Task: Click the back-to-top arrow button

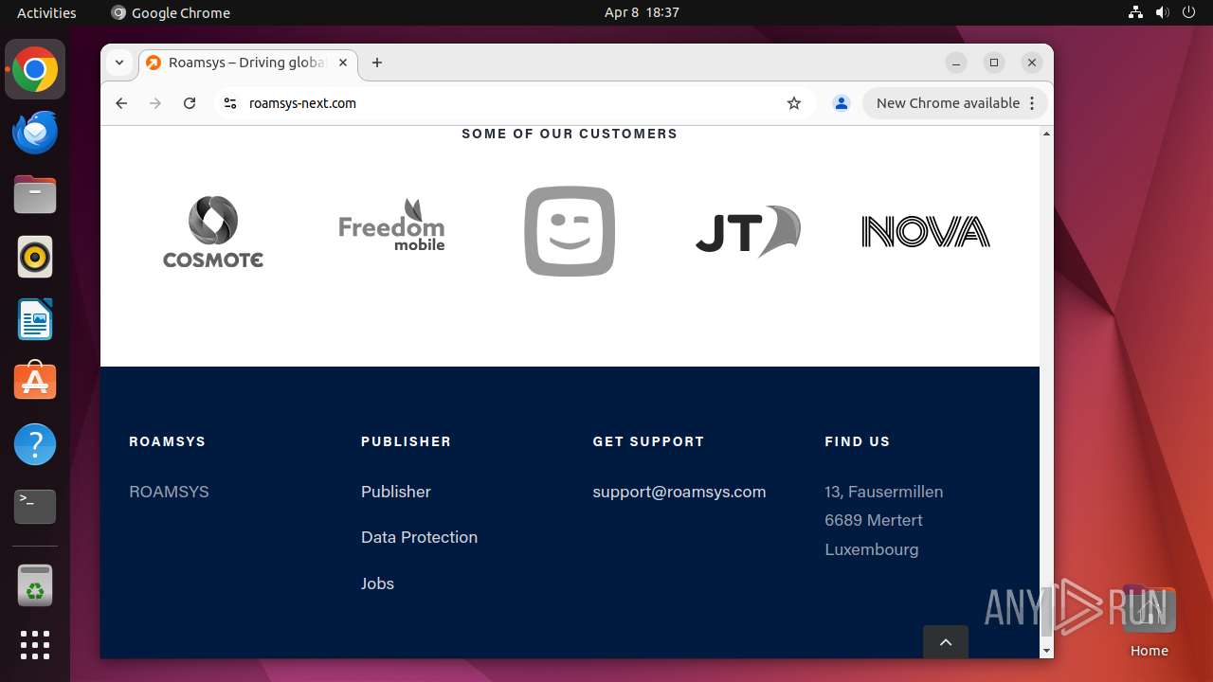Action: (x=946, y=642)
